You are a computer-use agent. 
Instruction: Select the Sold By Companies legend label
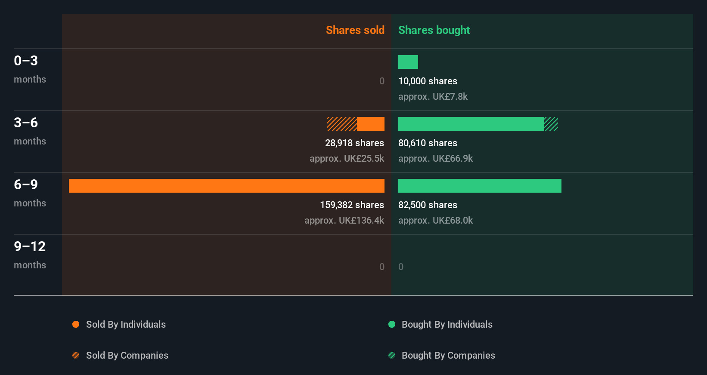(127, 355)
